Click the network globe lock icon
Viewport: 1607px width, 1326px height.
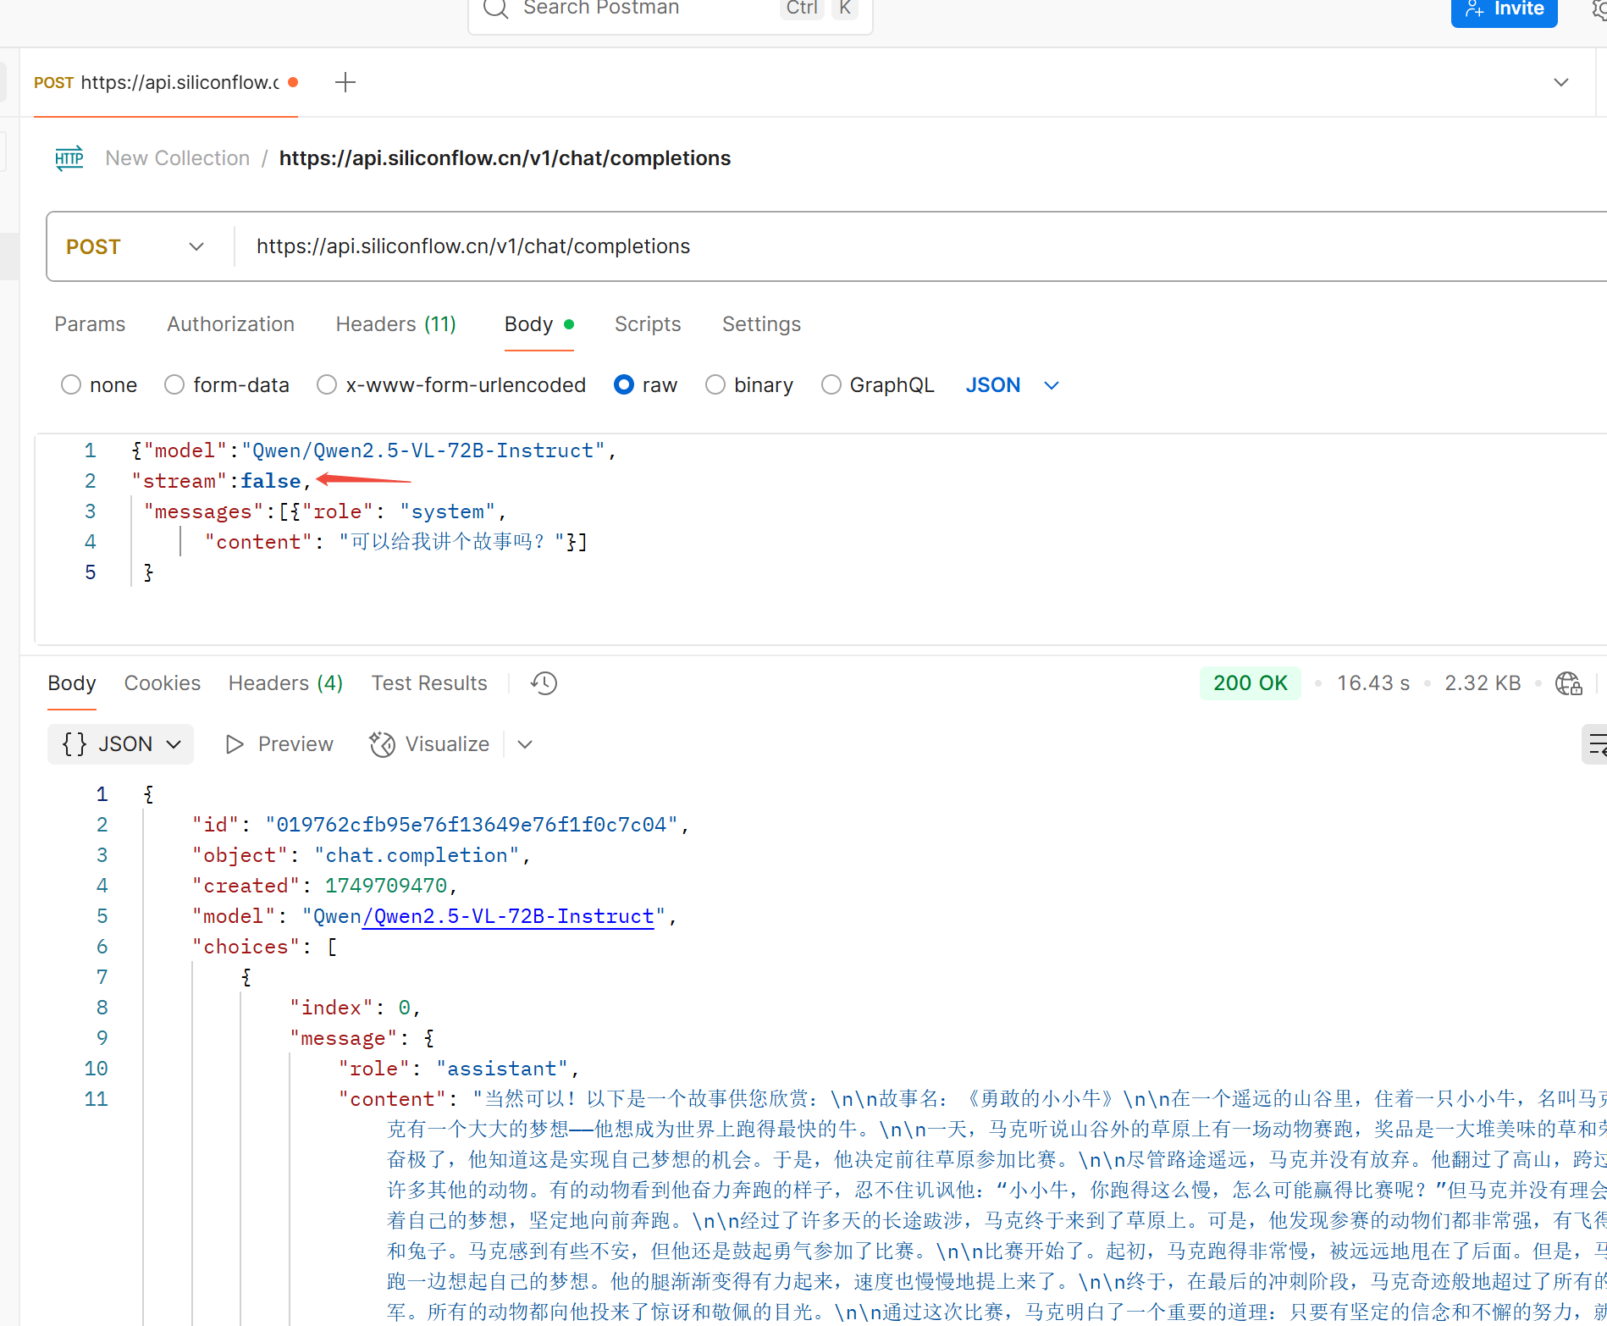(1568, 683)
